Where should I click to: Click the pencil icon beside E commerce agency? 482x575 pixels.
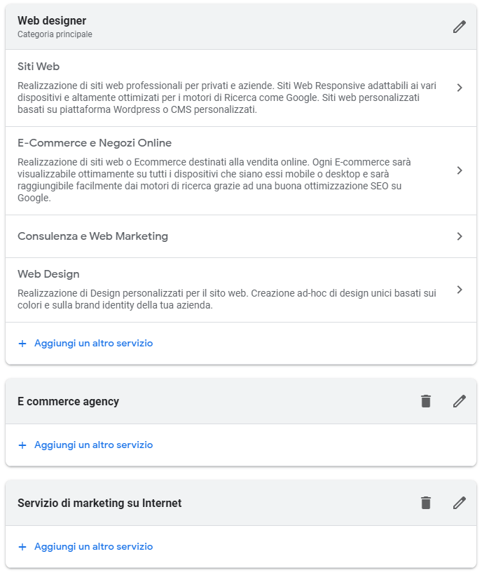point(459,401)
